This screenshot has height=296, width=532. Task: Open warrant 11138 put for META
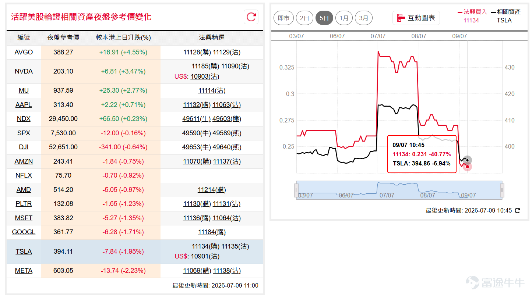point(227,271)
